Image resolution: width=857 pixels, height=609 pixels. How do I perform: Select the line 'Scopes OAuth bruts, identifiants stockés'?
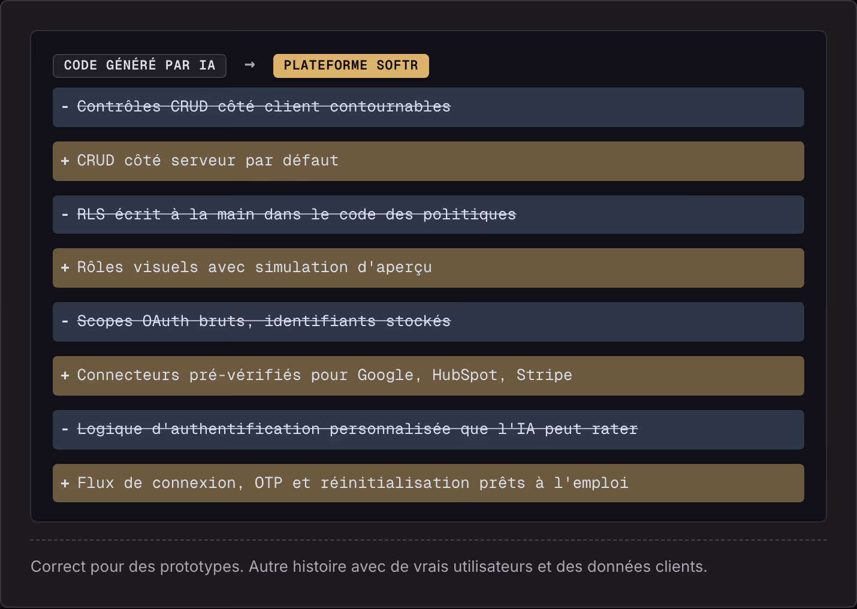coord(428,322)
